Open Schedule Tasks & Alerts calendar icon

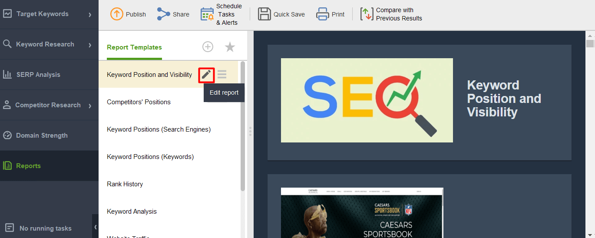tap(207, 14)
